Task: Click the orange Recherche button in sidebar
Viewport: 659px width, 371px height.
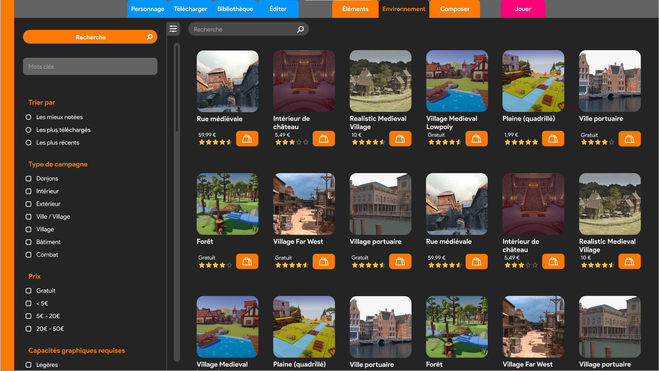Action: coord(90,37)
